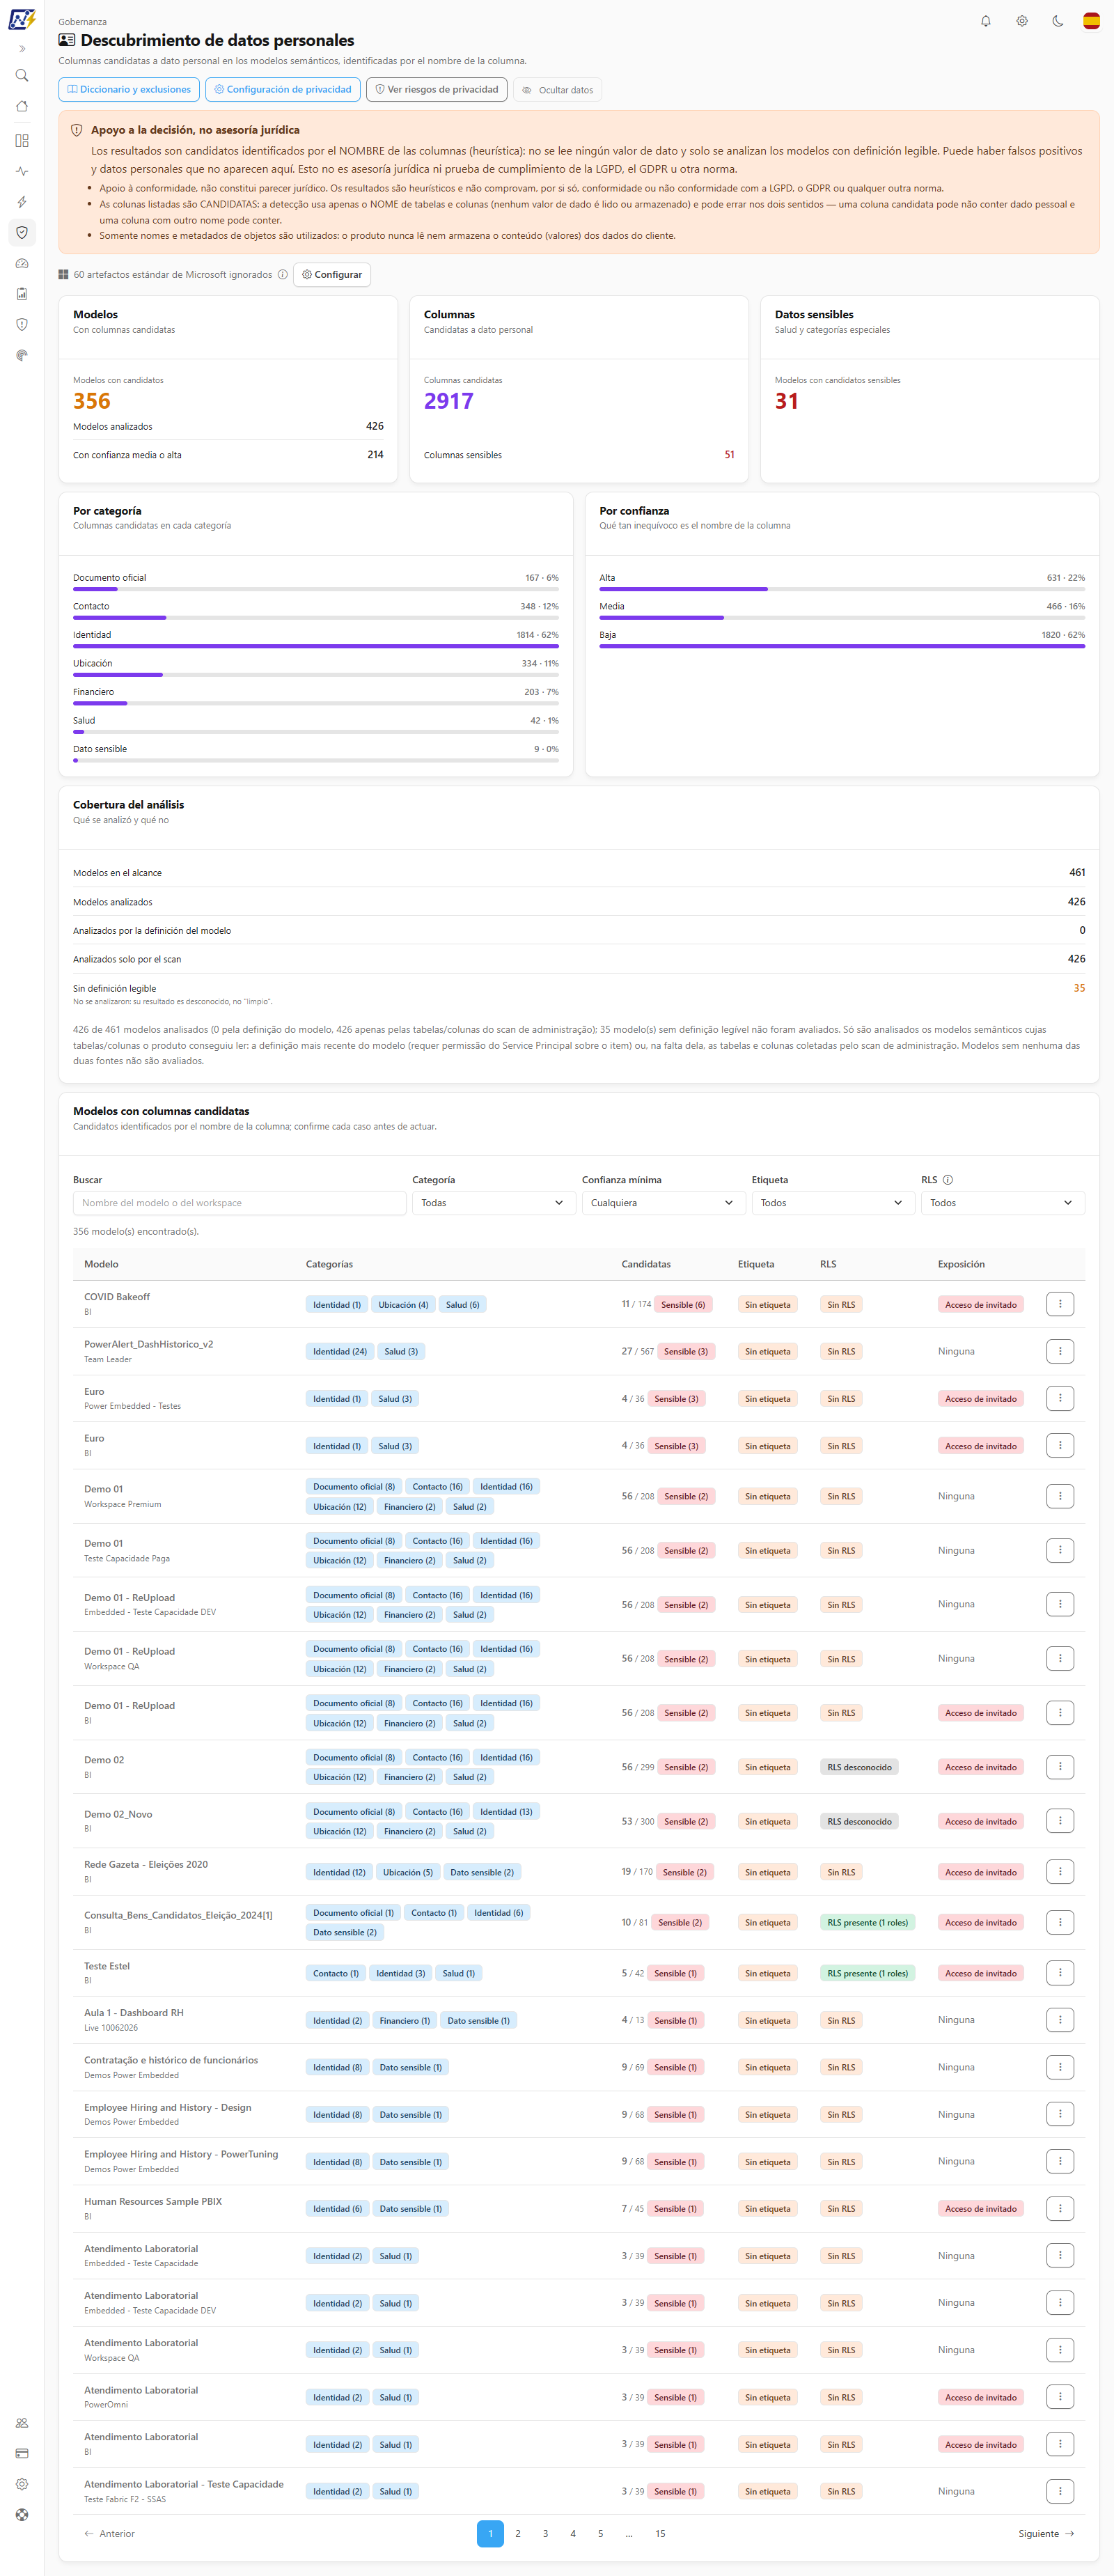Go to page 15 of results
The image size is (1114, 2576).
(660, 2534)
